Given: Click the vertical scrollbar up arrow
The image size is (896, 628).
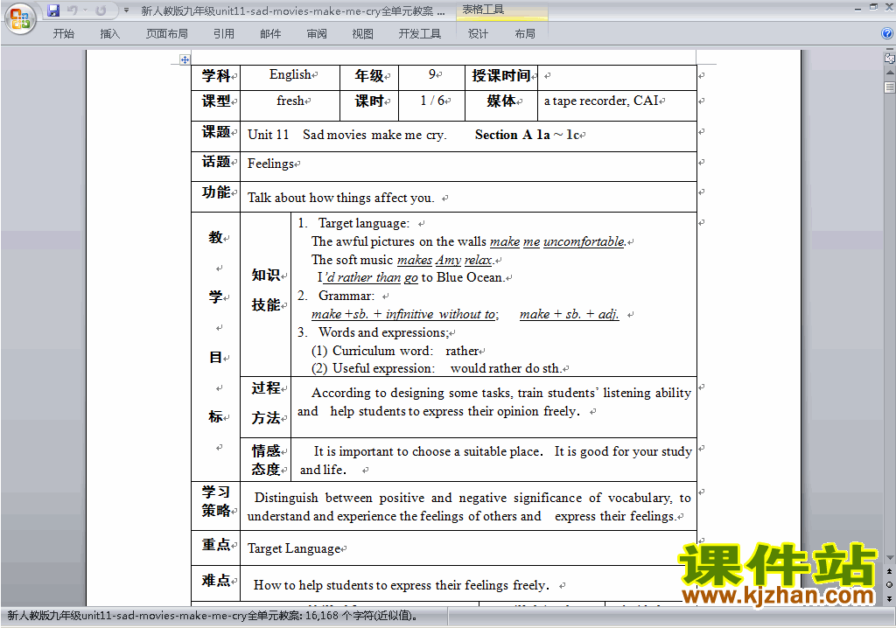Looking at the screenshot, I should (890, 73).
